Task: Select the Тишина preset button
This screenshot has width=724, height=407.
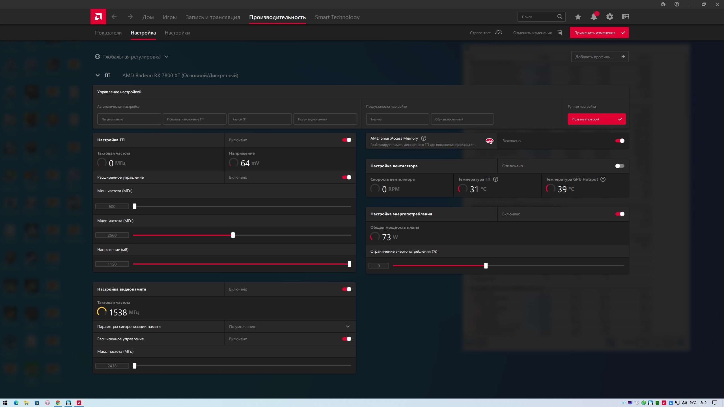Action: coord(397,119)
